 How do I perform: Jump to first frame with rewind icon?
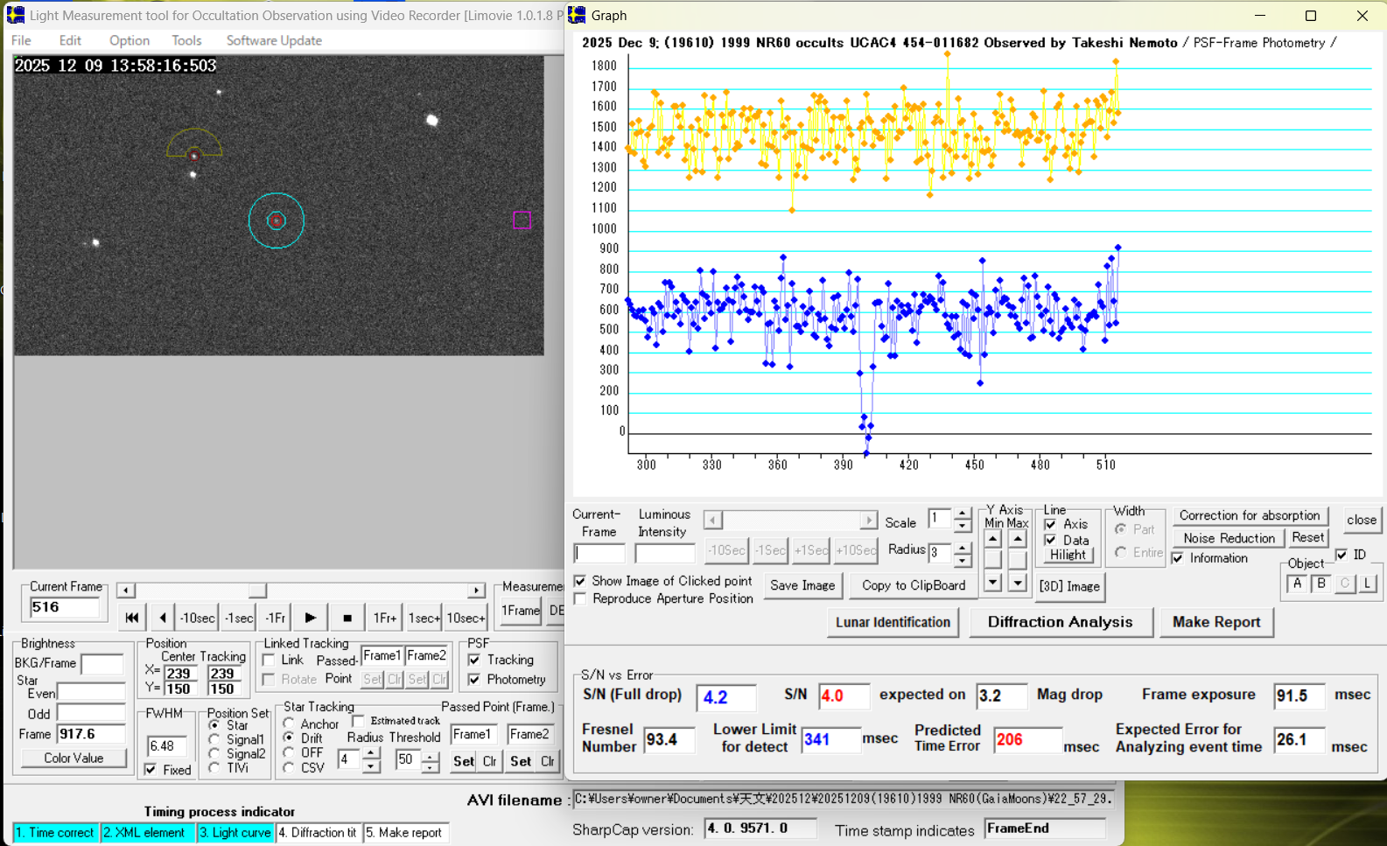click(x=131, y=618)
